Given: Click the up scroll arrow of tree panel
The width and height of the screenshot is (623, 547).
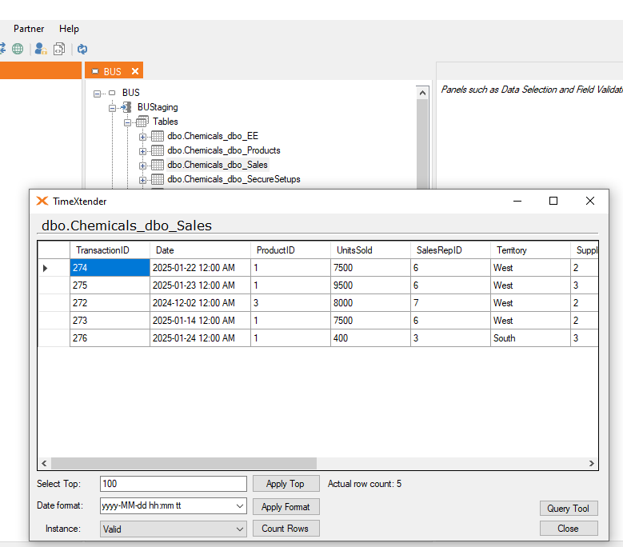Looking at the screenshot, I should click(423, 93).
